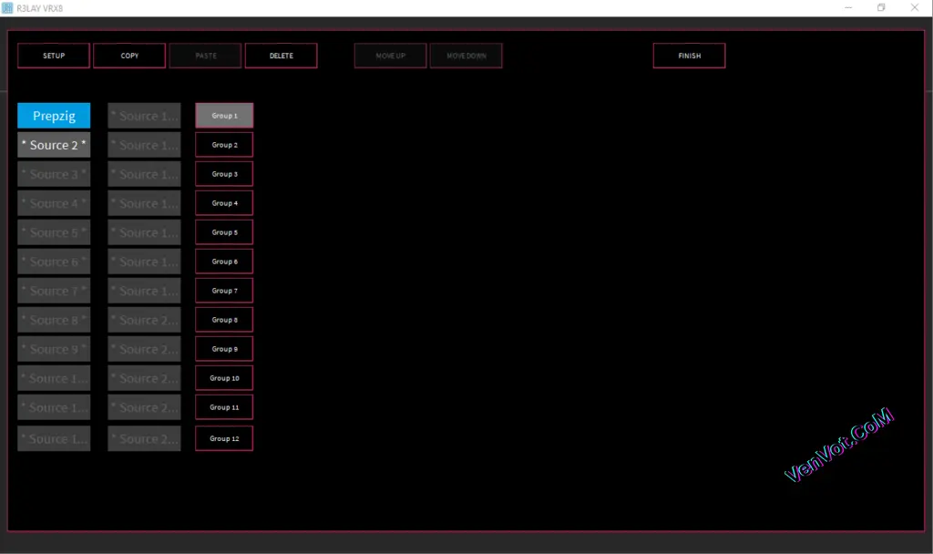Choose Group 4

point(224,203)
